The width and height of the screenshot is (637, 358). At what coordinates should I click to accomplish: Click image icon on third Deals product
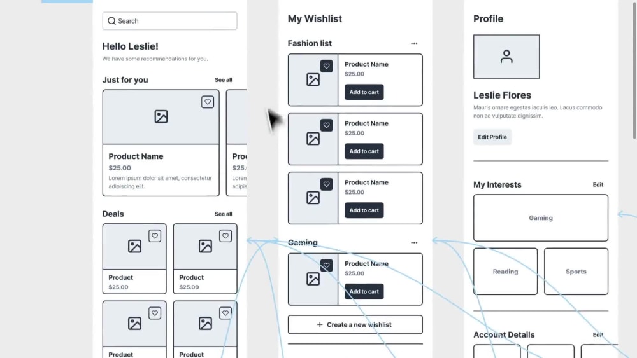click(x=134, y=323)
